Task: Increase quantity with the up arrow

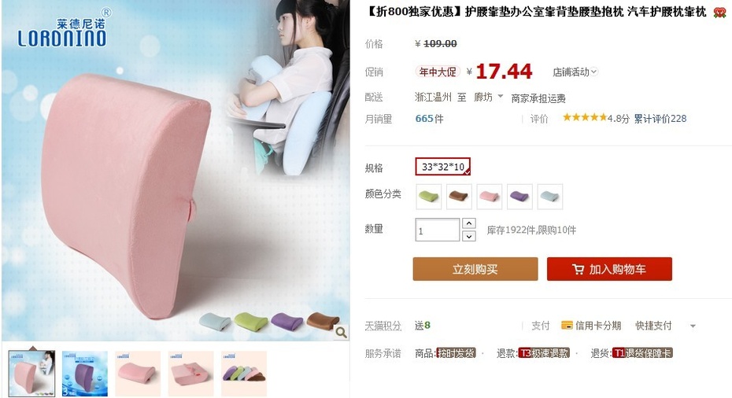Action: [468, 223]
